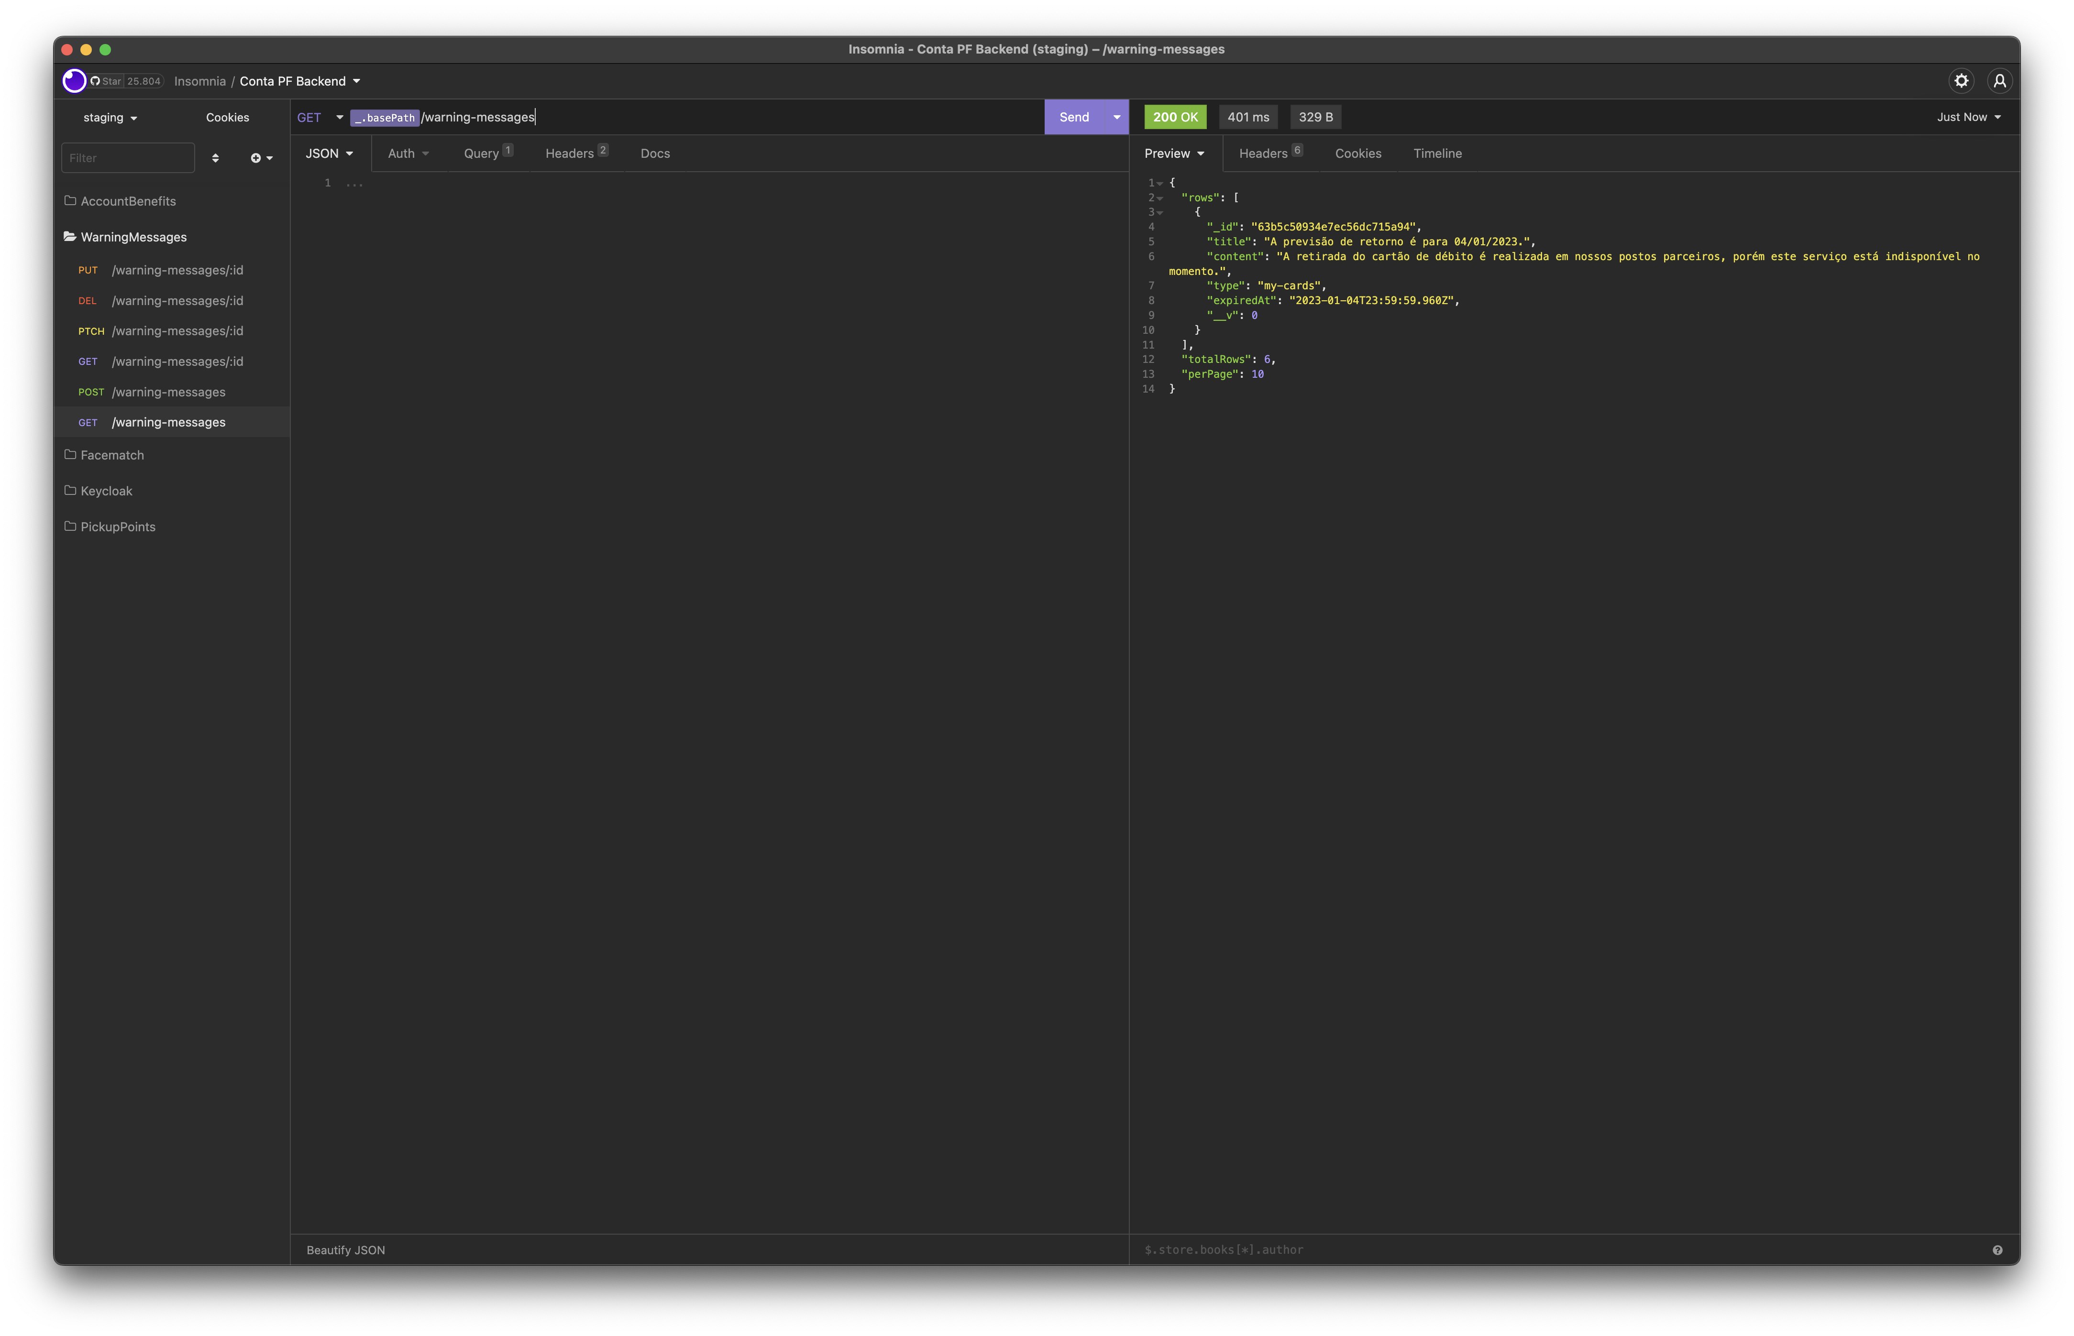Click the Insomnia breadcrumb link
Viewport: 2074px width, 1336px height.
point(199,82)
